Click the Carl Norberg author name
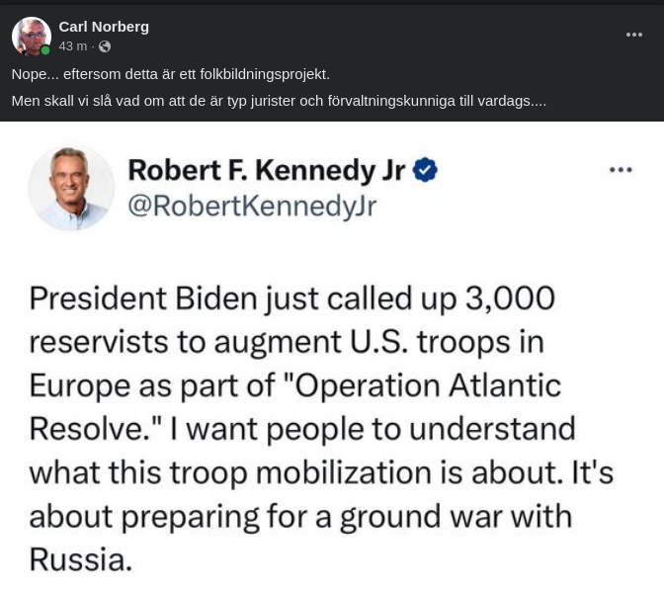Viewport: 664px width, 591px height. click(104, 27)
